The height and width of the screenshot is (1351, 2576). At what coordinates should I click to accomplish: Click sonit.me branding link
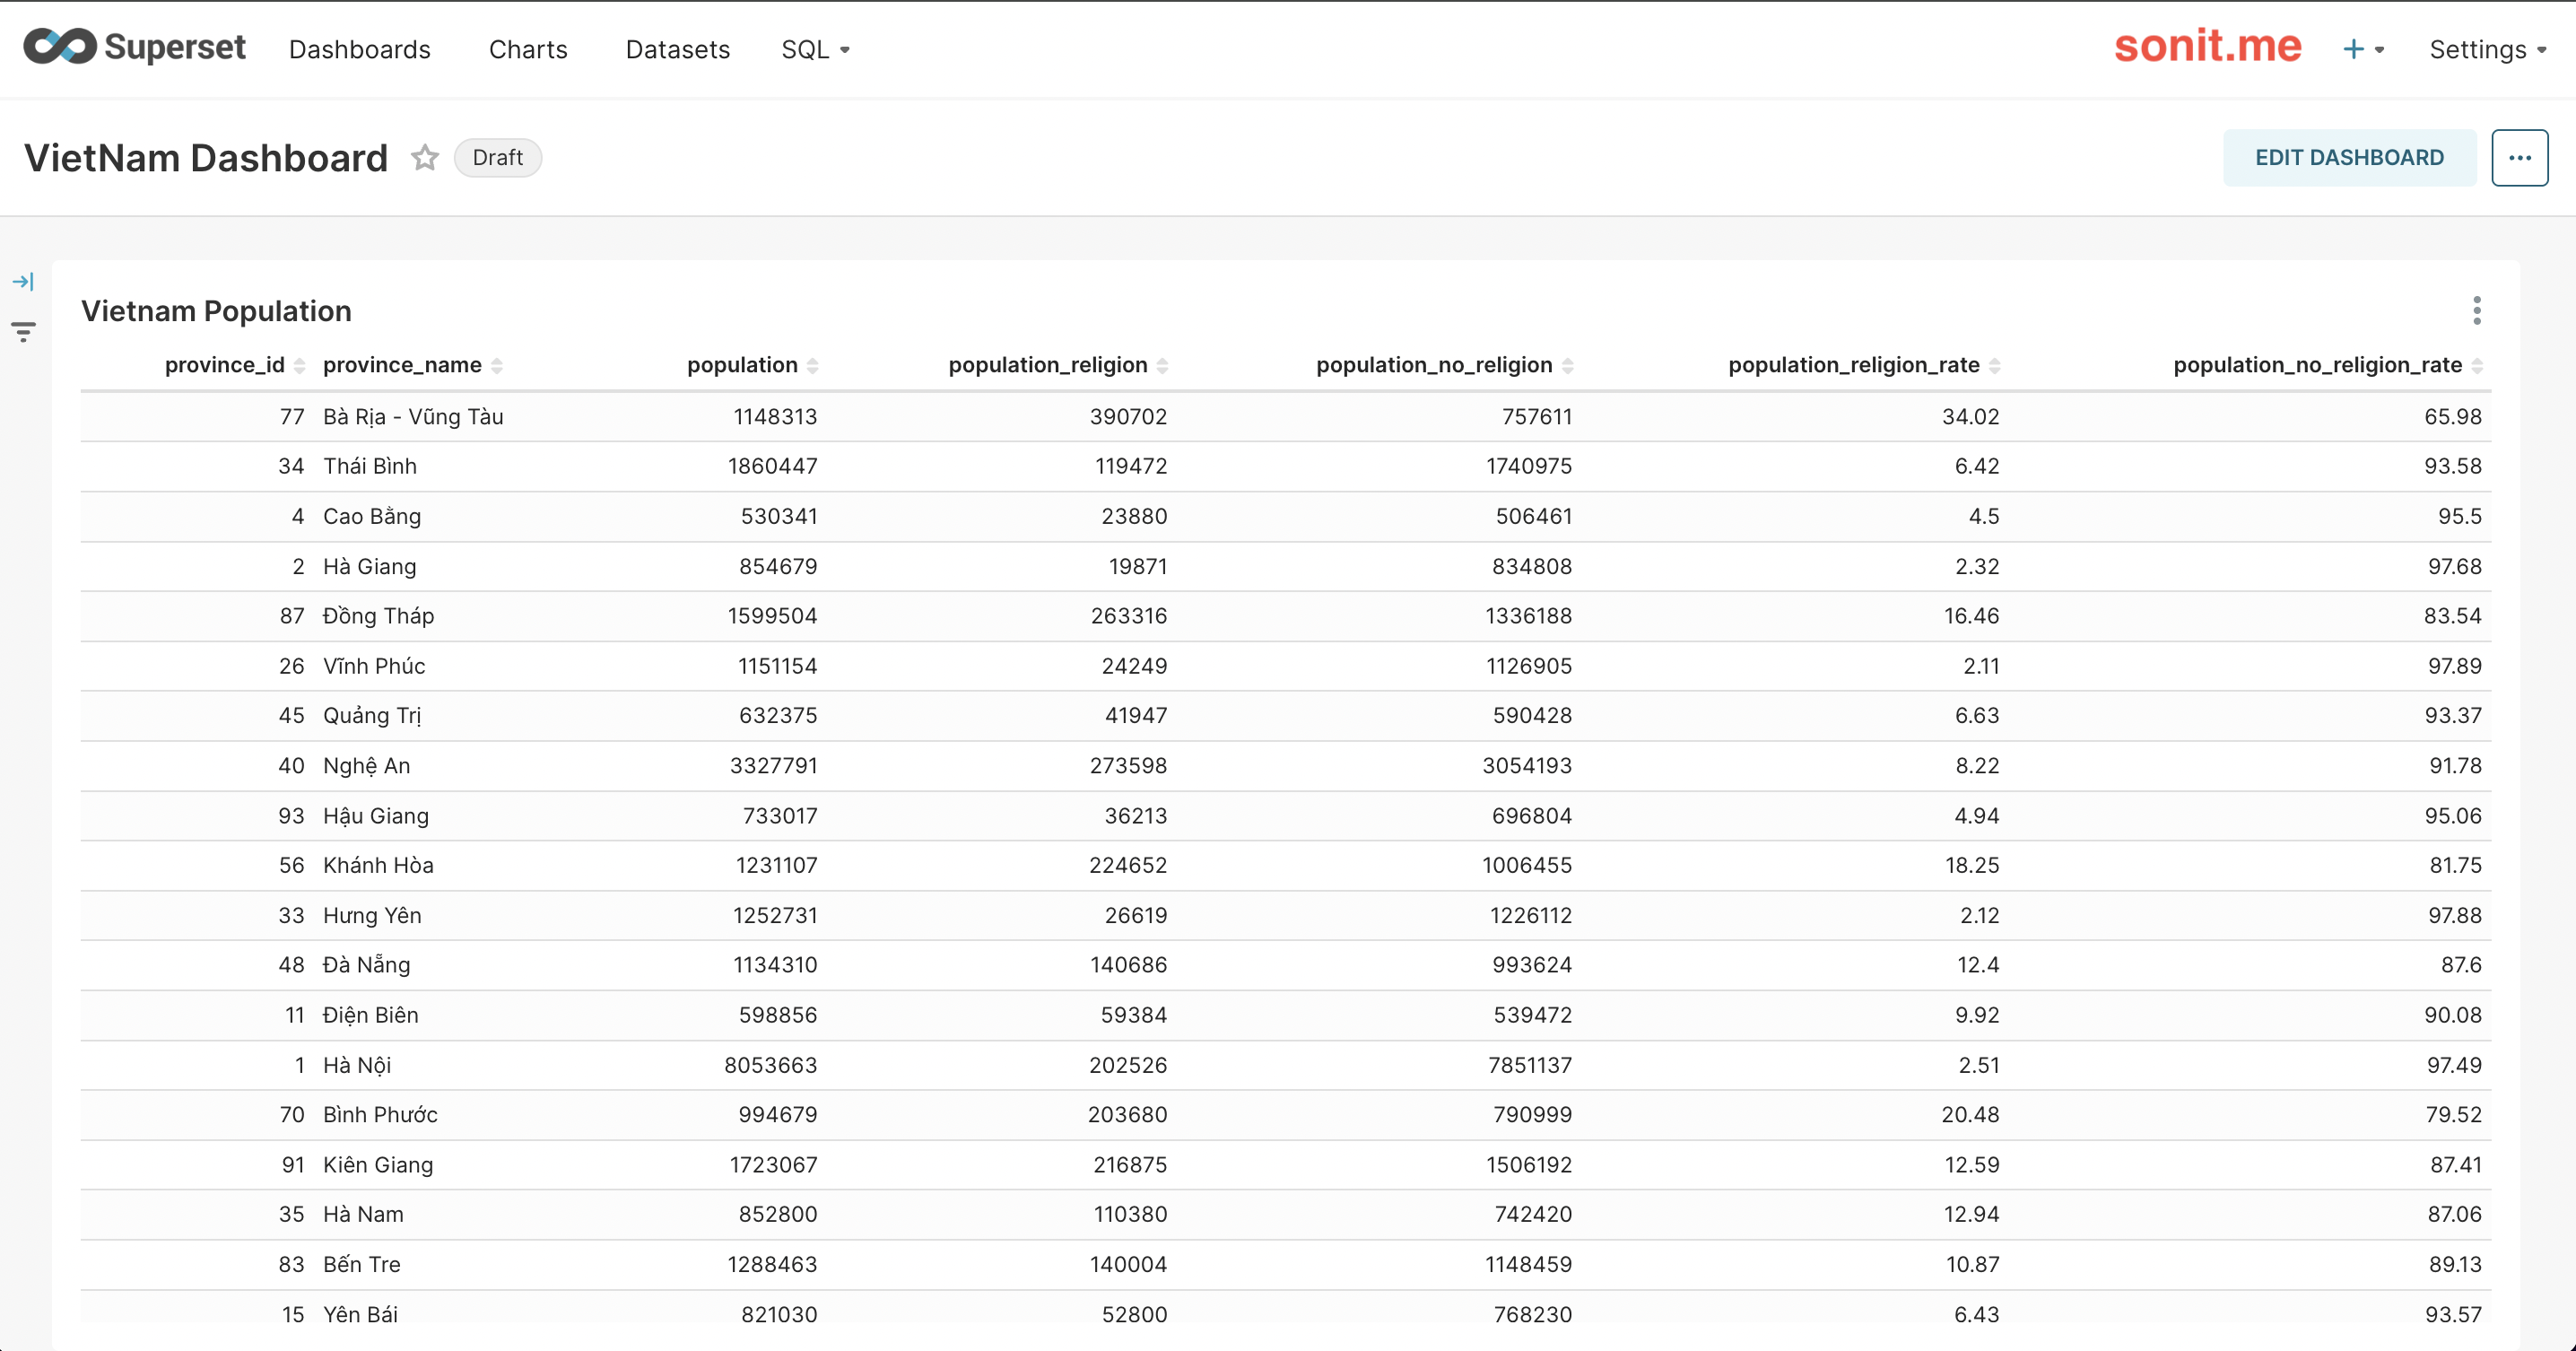[2208, 48]
